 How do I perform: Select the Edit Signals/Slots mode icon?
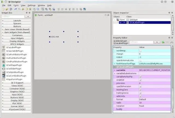coord(46,9)
